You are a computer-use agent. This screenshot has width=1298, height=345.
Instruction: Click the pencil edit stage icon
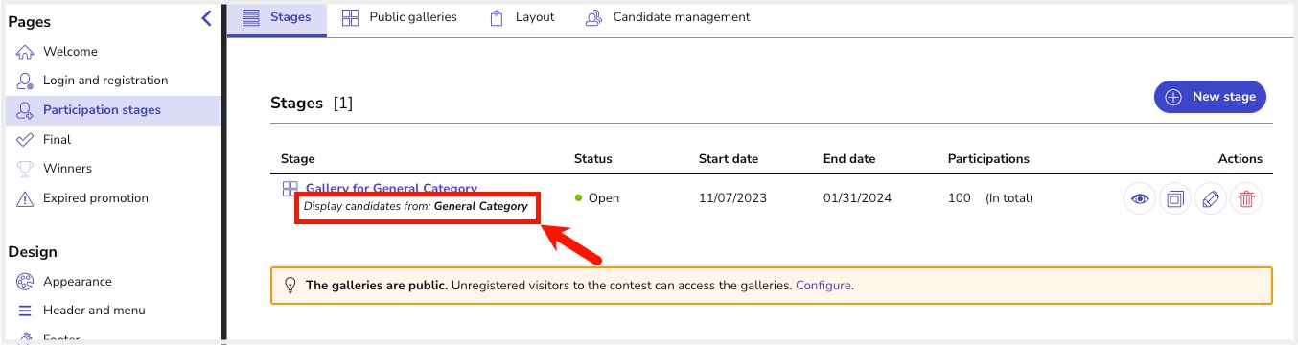point(1211,199)
